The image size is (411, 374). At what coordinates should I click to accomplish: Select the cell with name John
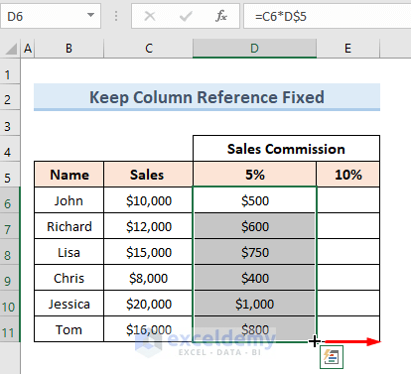tap(69, 200)
